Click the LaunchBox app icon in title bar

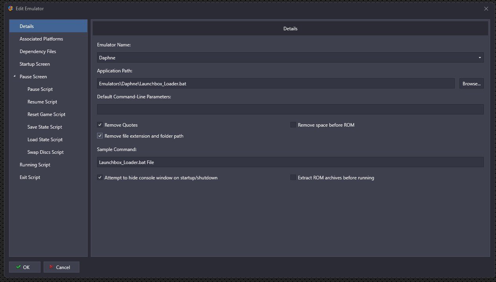point(10,8)
